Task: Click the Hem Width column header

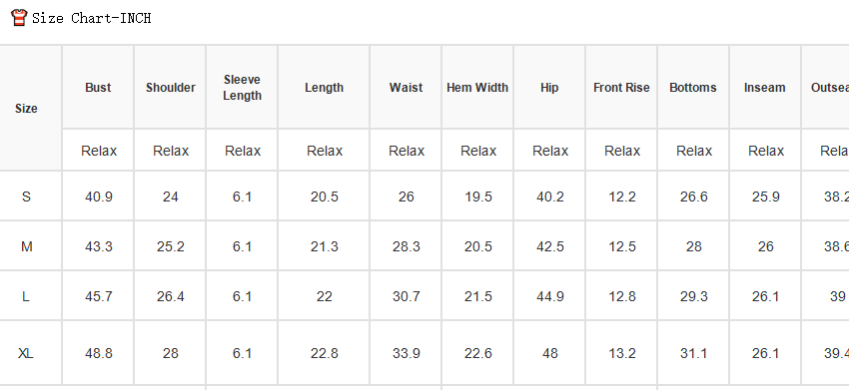Action: tap(477, 88)
